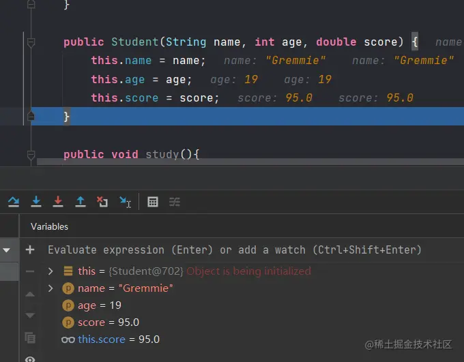This screenshot has height=362, width=464.
Task: Click the red Force Step Into icon
Action: point(58,202)
